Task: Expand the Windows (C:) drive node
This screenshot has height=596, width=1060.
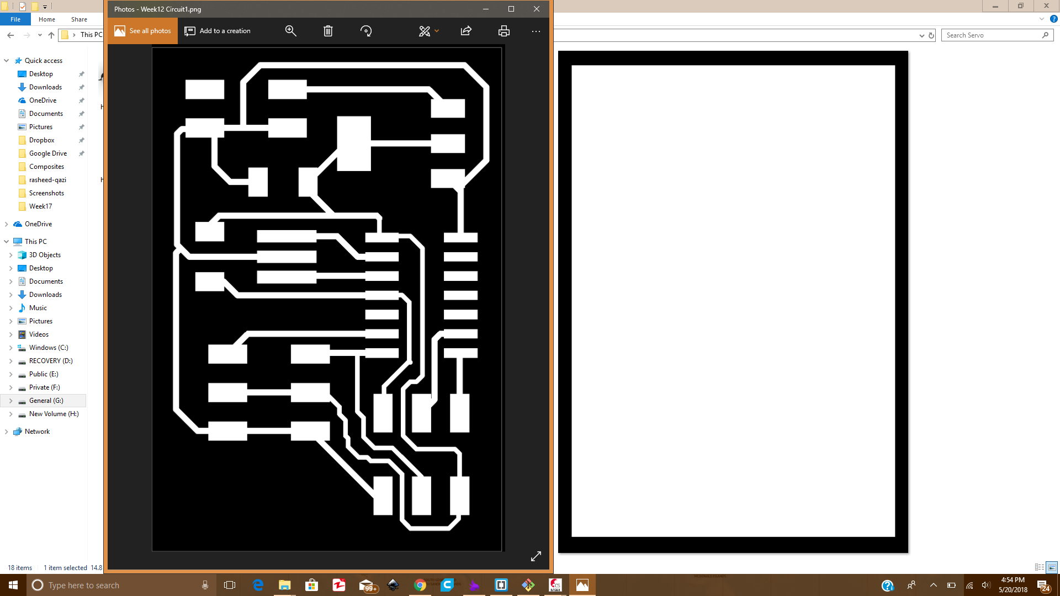Action: pos(11,348)
